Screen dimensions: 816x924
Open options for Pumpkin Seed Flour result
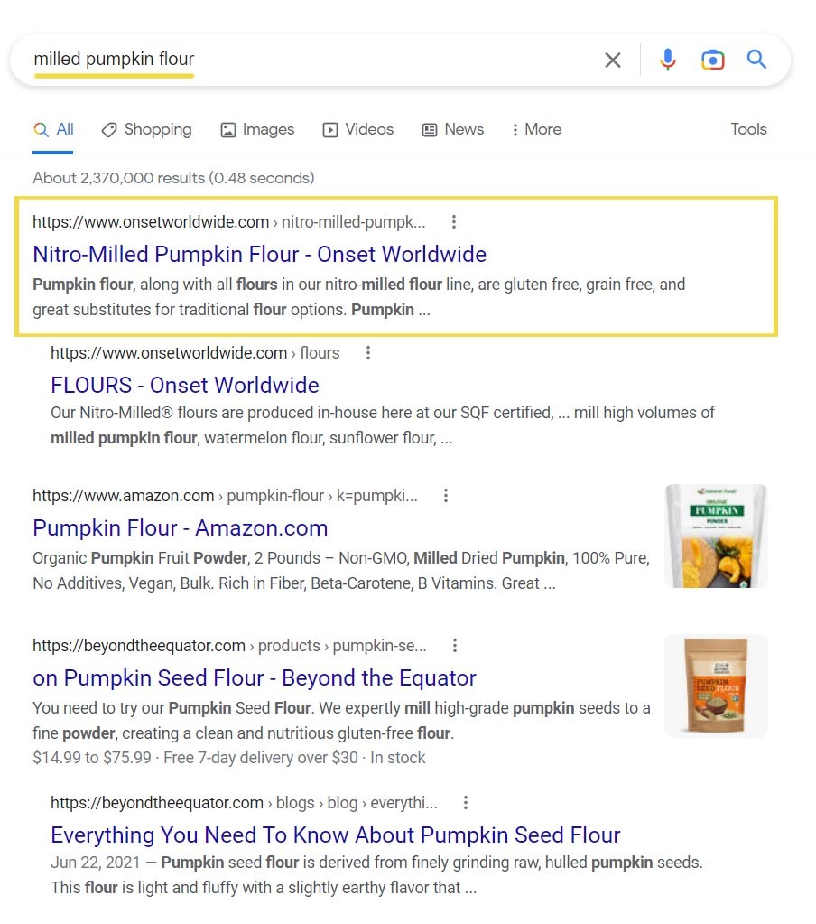[455, 646]
